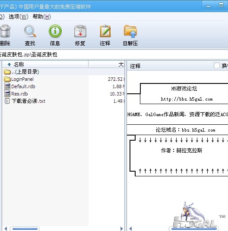Sort by the 名称 column header
Image resolution: width=228 pixels, height=231 pixels.
[x=45, y=65]
